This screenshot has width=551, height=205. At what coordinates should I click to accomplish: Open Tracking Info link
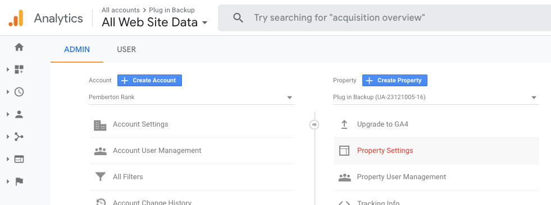point(378,203)
